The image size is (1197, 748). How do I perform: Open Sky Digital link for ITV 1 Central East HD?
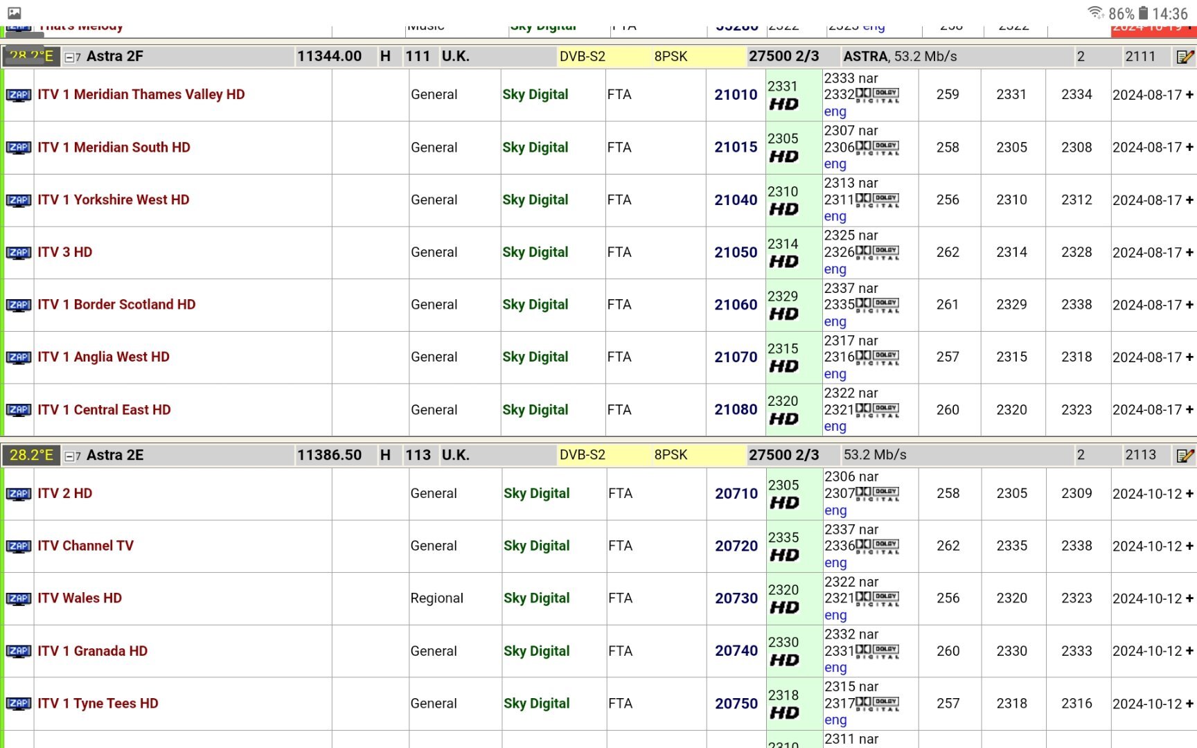pyautogui.click(x=535, y=410)
